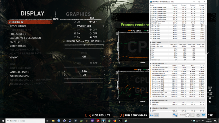Screen dimensions: 219x123
Task: Click the HWiNFO clock reset timer icon
Action: (188, 115)
